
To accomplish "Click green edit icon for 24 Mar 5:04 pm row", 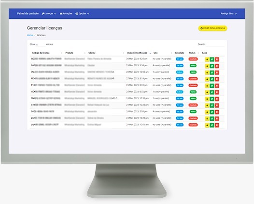I will (212, 112).
